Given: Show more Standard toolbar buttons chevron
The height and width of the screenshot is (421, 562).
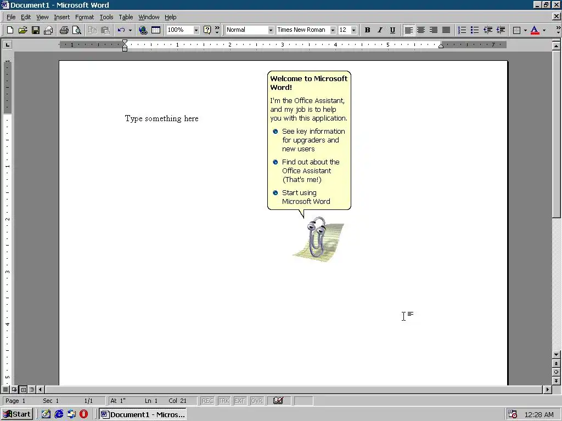Looking at the screenshot, I should tap(217, 30).
